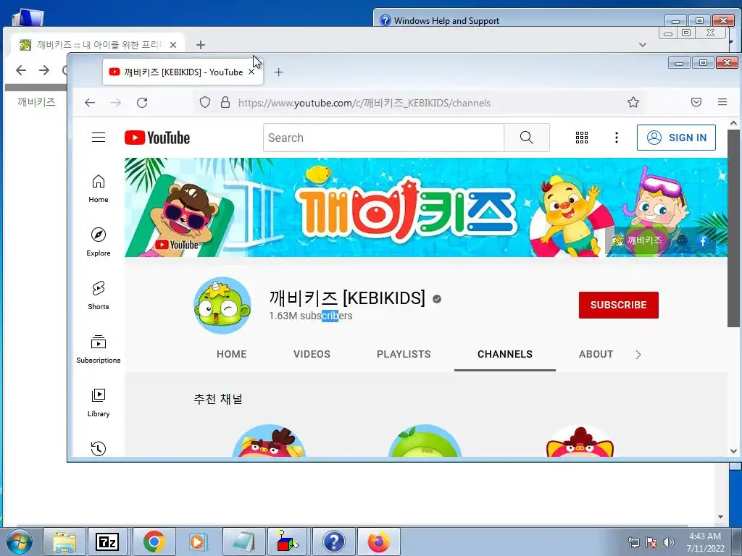The height and width of the screenshot is (556, 742).
Task: Click the Search input field
Action: (384, 138)
